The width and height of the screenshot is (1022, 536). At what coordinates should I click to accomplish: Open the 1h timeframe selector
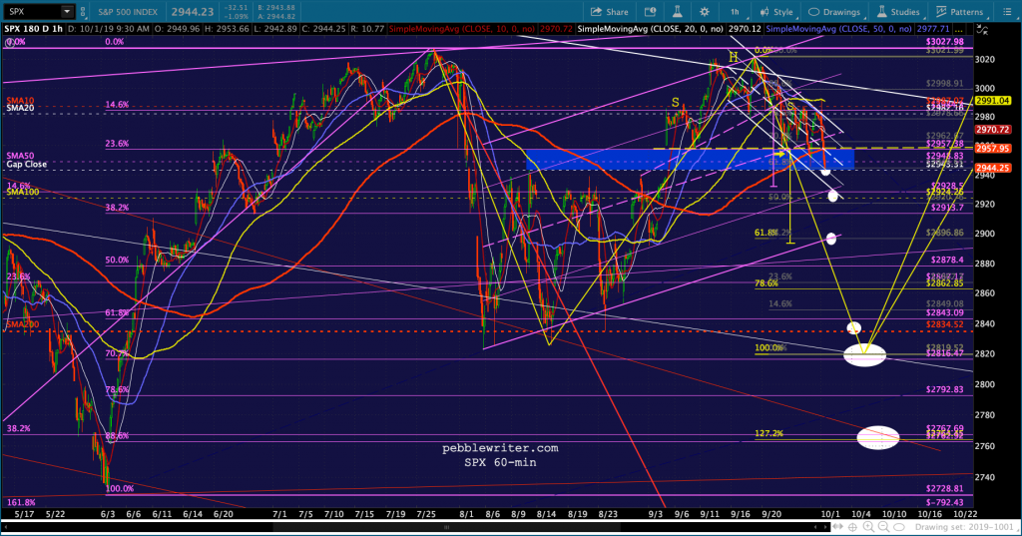point(735,12)
